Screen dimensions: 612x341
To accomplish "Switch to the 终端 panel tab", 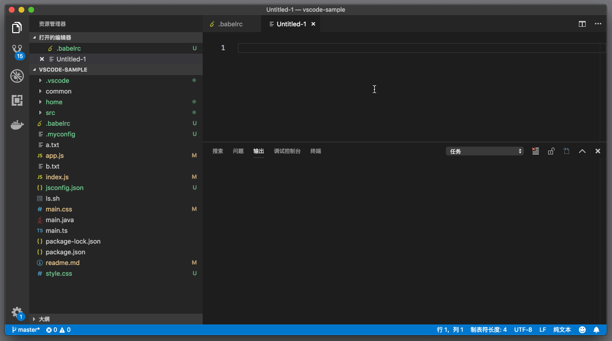I will point(316,151).
